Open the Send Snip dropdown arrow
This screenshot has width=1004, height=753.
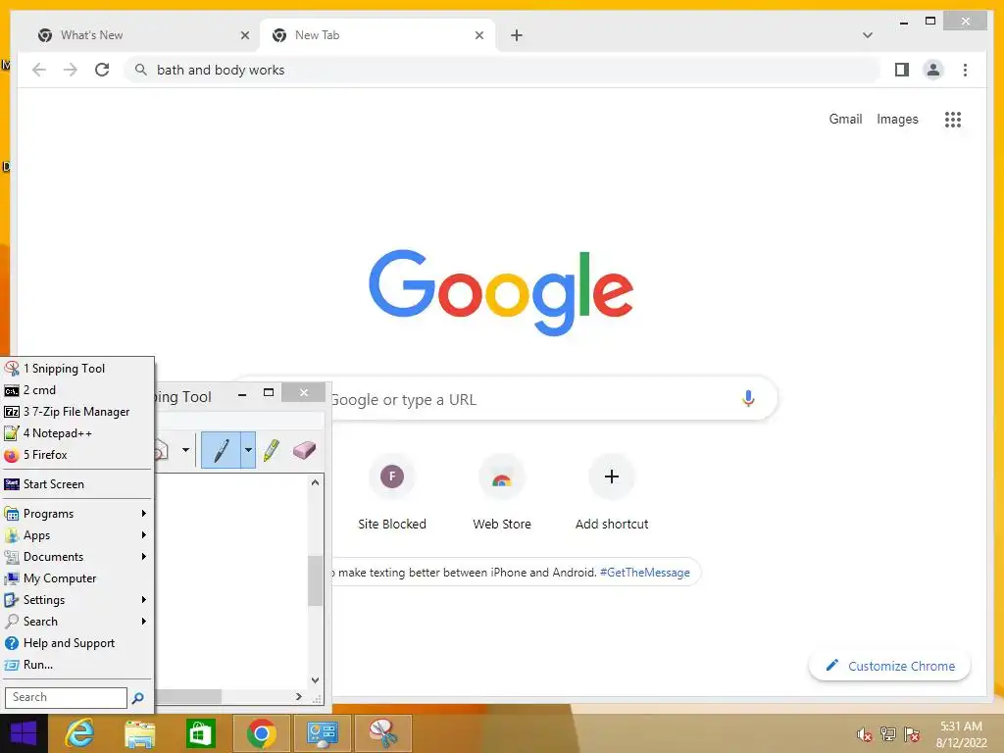pos(185,449)
